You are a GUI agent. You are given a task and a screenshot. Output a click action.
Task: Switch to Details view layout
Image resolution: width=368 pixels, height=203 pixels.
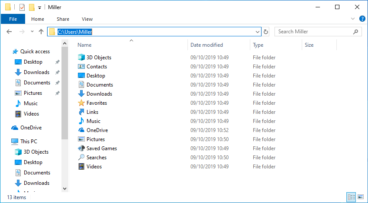(351, 197)
